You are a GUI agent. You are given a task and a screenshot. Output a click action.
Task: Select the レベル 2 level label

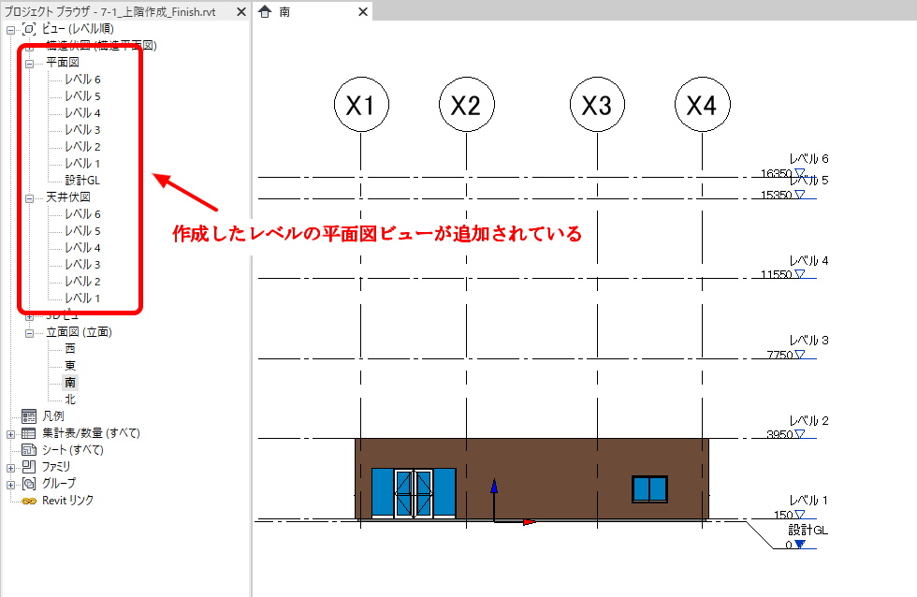[808, 421]
